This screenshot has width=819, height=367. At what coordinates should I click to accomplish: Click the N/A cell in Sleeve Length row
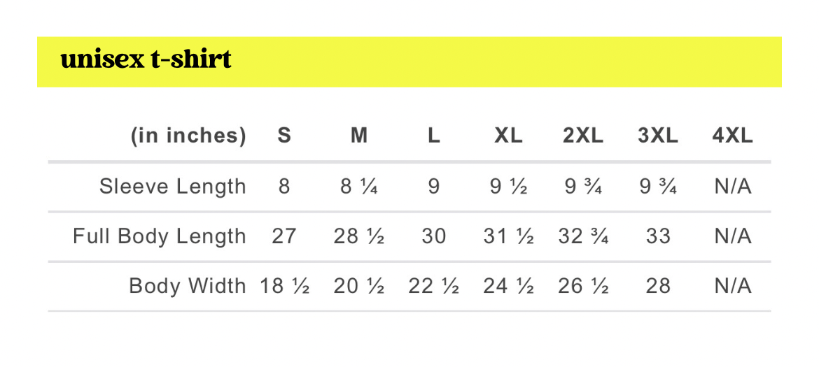click(x=733, y=187)
